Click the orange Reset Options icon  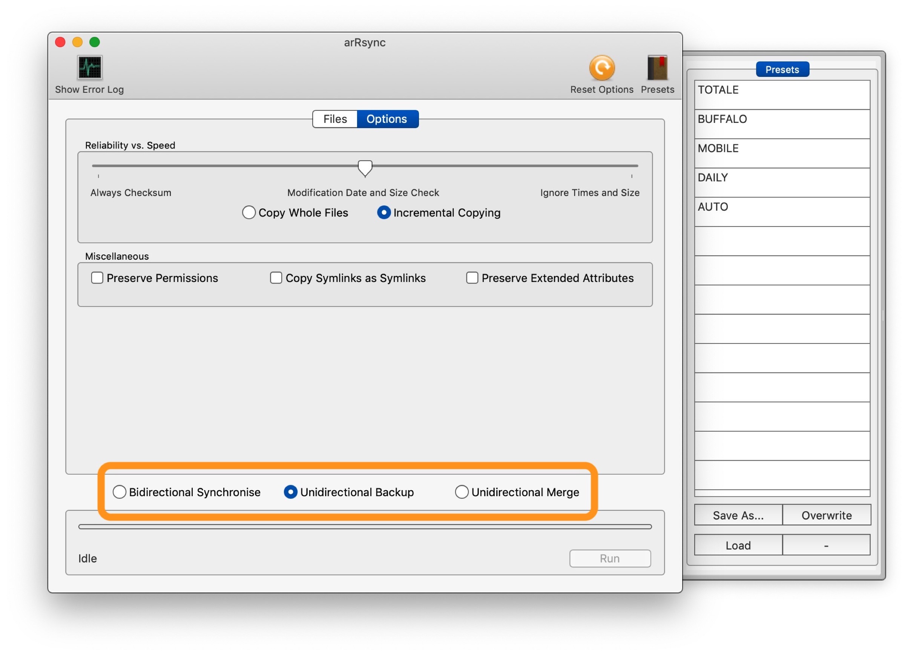pos(602,67)
